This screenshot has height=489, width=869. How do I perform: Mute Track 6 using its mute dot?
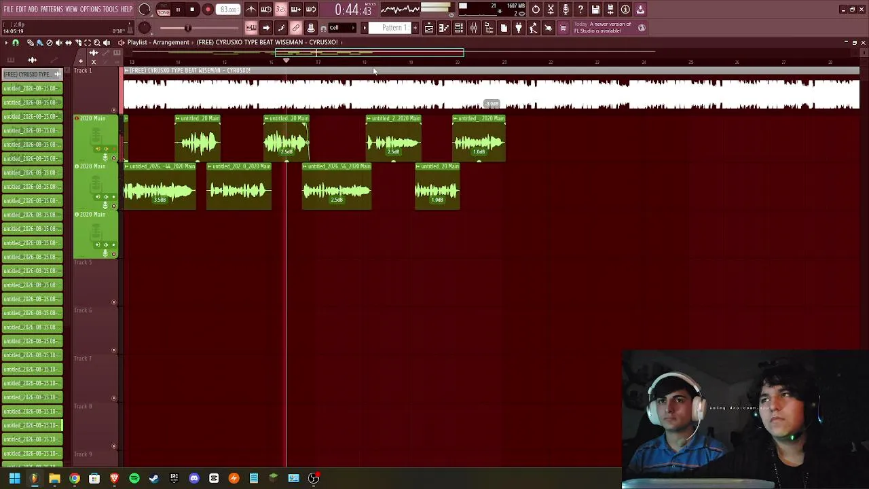click(114, 350)
